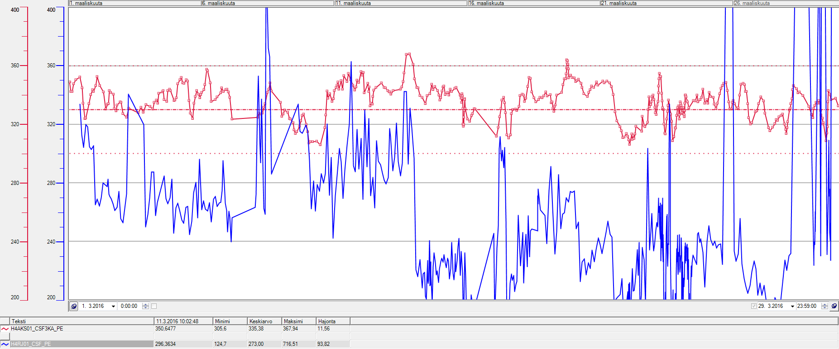Screen dimensions: 839x349
Task: Click the value 350,6477 in the table
Action: point(165,329)
